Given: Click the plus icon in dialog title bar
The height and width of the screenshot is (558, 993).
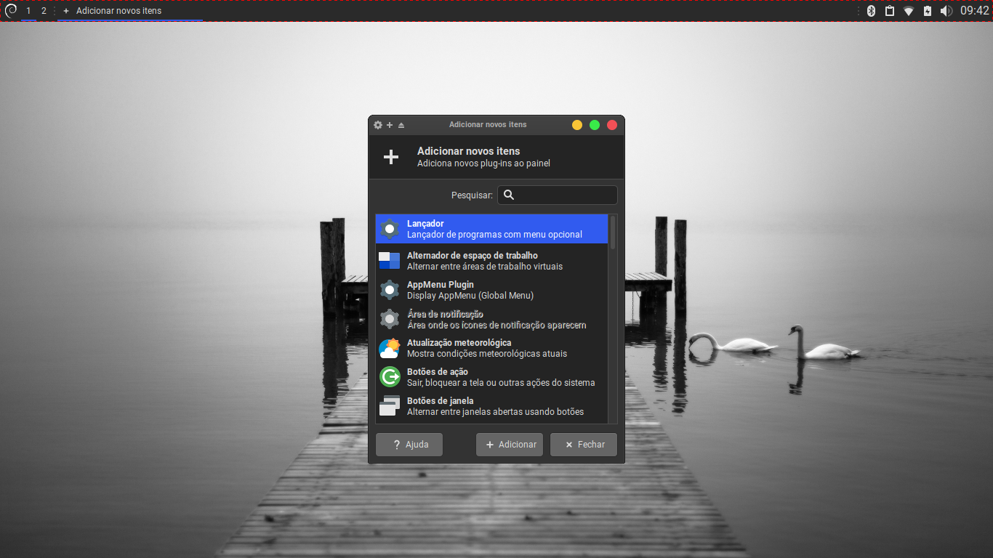Looking at the screenshot, I should click(x=390, y=125).
